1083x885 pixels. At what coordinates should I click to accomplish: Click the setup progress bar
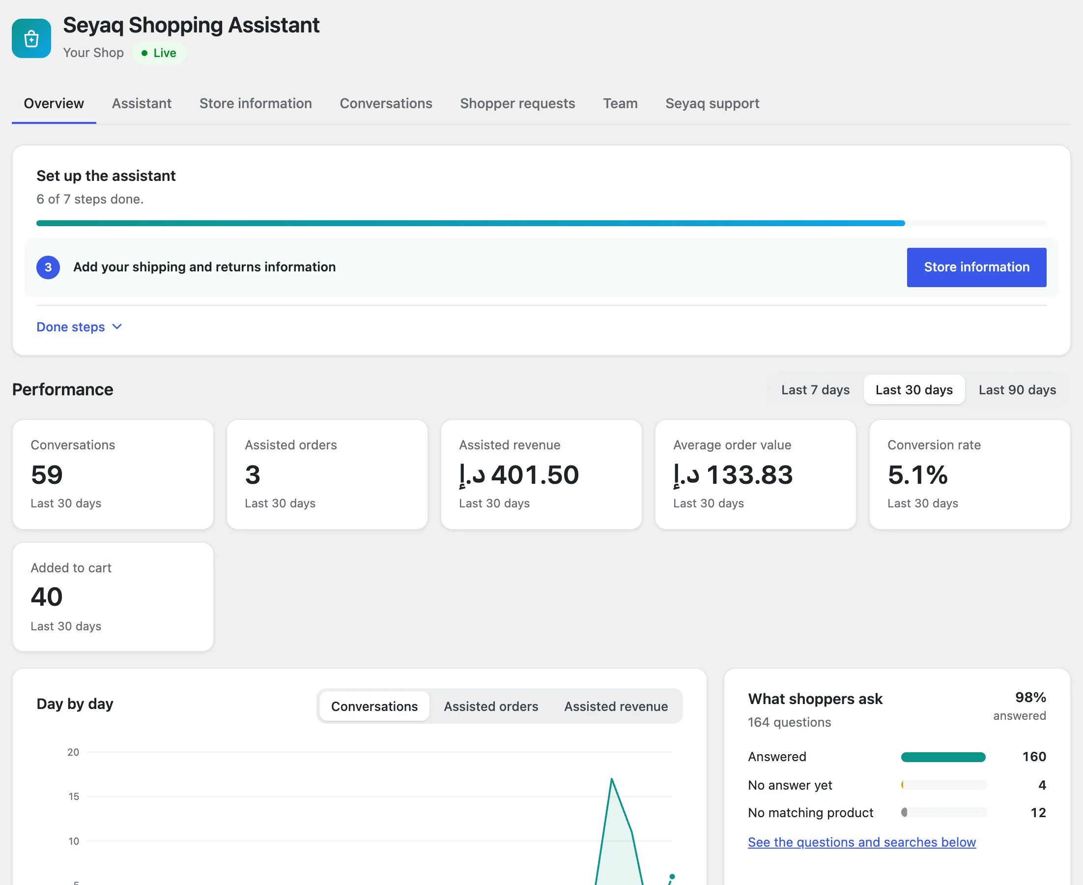click(541, 223)
